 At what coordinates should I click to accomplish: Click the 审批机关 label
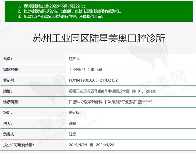[11, 70]
